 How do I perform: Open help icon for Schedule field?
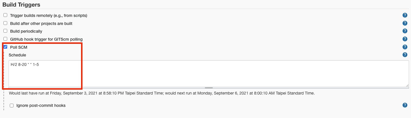pyautogui.click(x=405, y=55)
